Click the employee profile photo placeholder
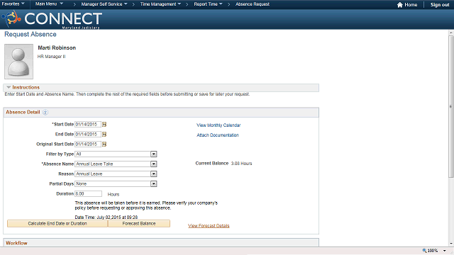Image resolution: width=454 pixels, height=255 pixels. tap(18, 62)
